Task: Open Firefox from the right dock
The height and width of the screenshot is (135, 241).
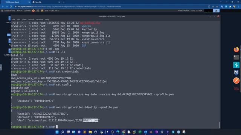Action: 236,49
